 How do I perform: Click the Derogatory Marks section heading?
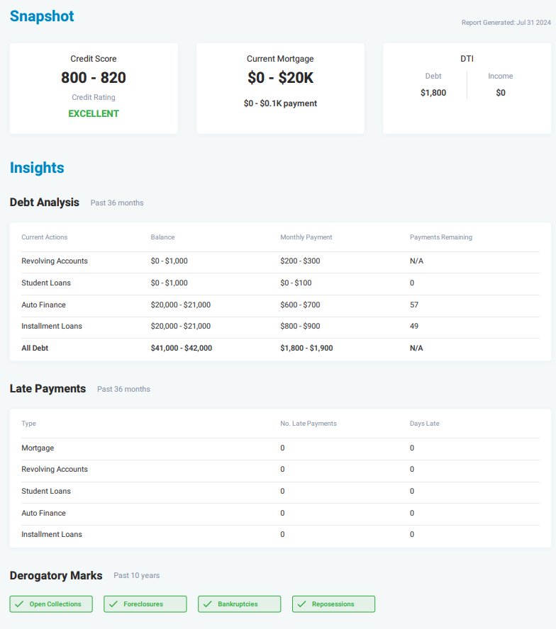point(56,576)
